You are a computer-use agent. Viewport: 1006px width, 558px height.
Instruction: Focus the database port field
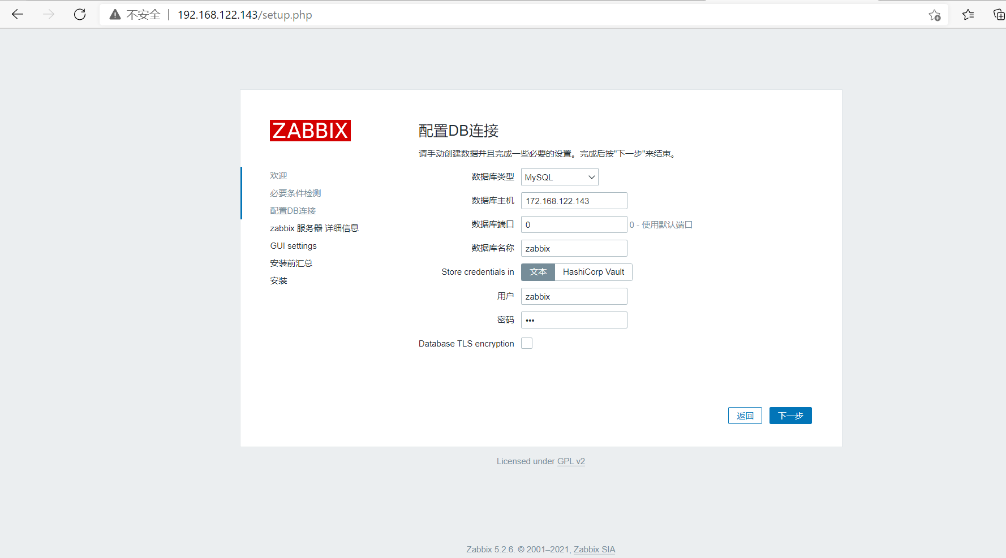[574, 224]
